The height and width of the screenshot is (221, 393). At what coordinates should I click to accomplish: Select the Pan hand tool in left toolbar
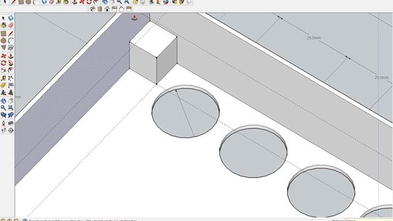(x=10, y=101)
